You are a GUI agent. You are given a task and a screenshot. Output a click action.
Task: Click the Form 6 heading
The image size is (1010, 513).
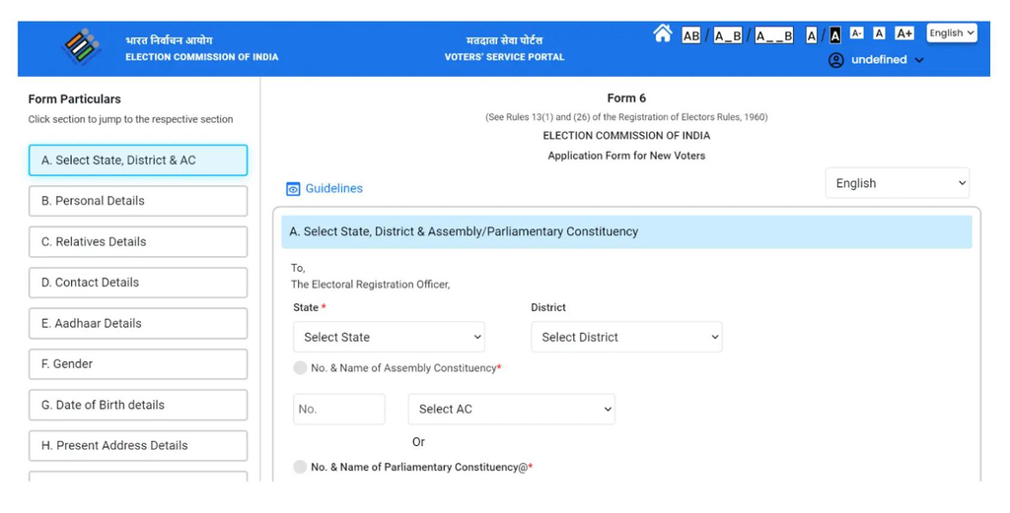(x=626, y=98)
